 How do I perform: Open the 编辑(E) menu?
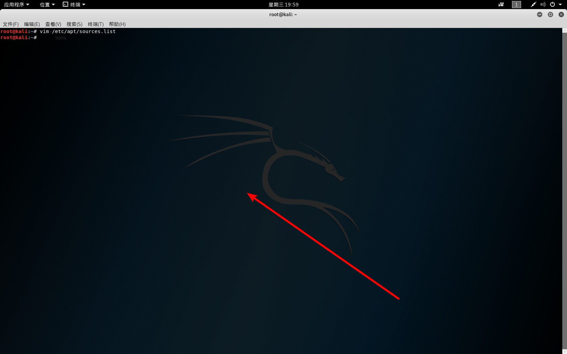(32, 24)
